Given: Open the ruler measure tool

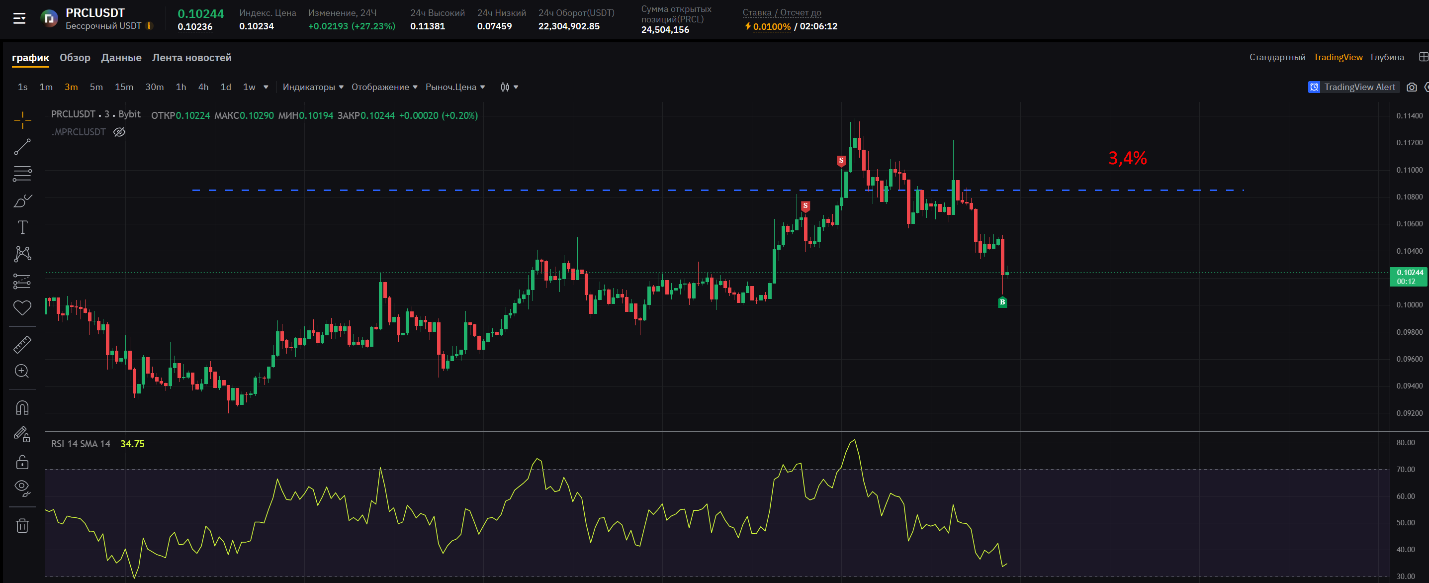Looking at the screenshot, I should point(22,345).
